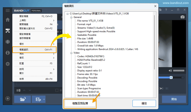Click 'Frame rate: 30.1 fps' row
The width and height of the screenshot is (191, 112).
87,74
